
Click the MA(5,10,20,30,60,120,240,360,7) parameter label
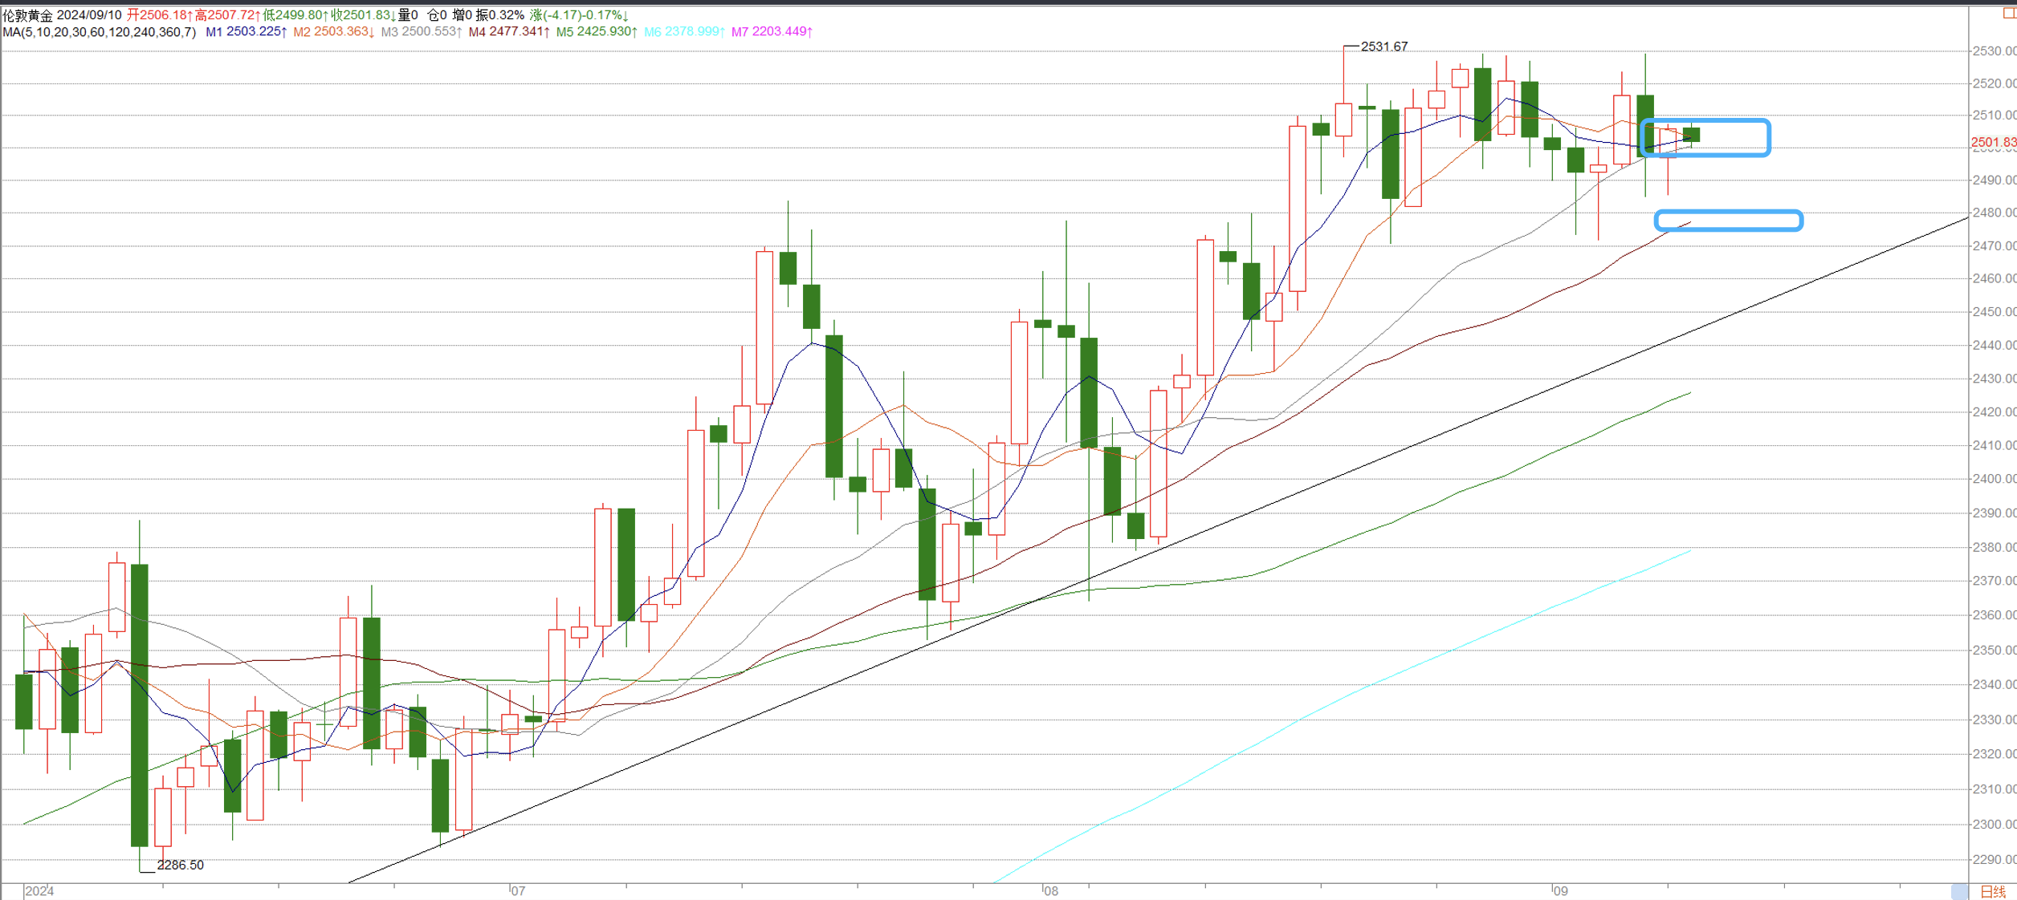pos(100,32)
